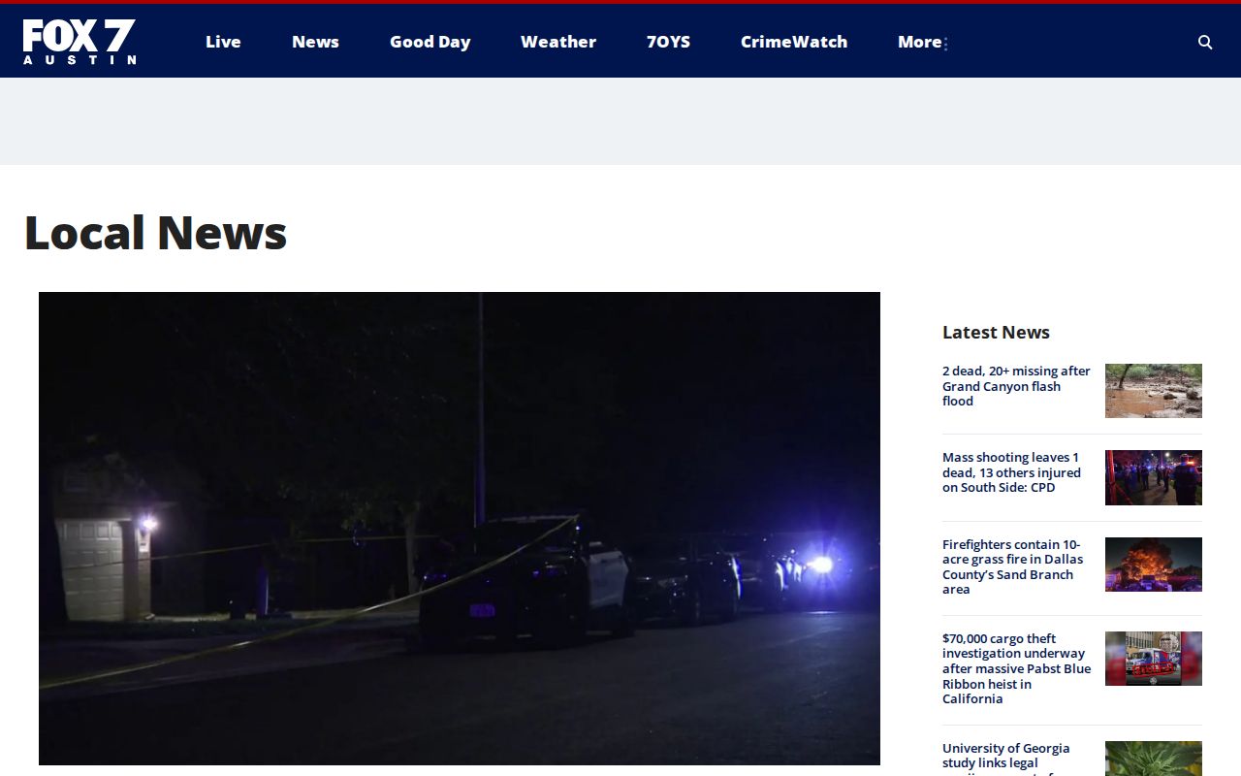Open the 7OYS menu item
Screen dimensions: 1241x776
668,42
